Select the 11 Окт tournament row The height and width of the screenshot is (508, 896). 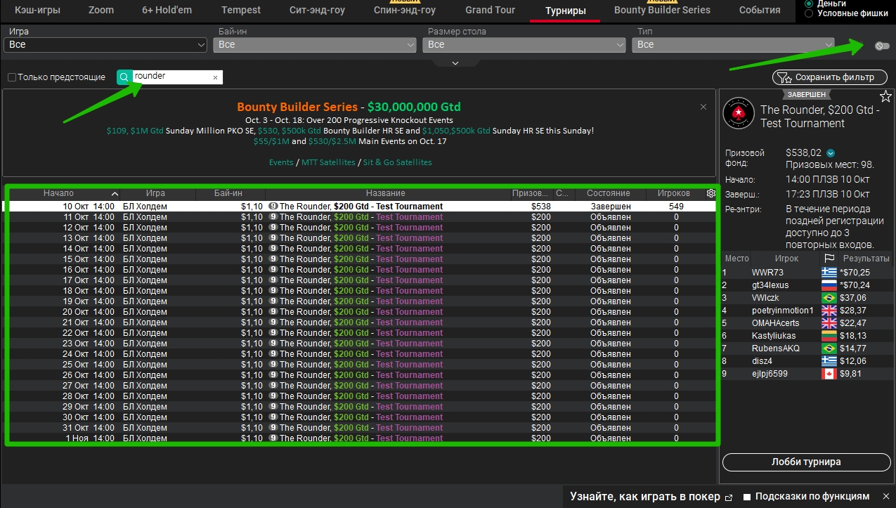click(x=362, y=217)
